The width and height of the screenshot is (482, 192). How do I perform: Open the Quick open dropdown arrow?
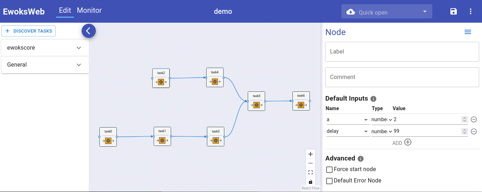425,12
